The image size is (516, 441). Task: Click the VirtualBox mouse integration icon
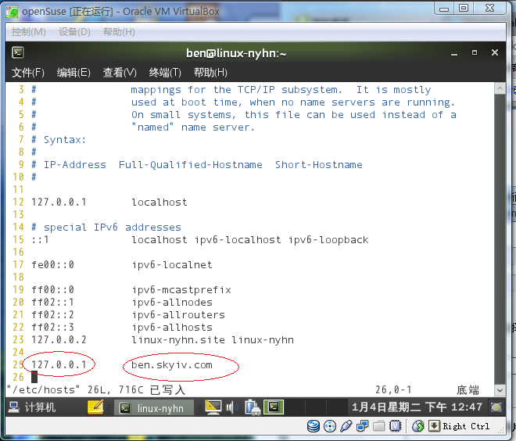418,426
